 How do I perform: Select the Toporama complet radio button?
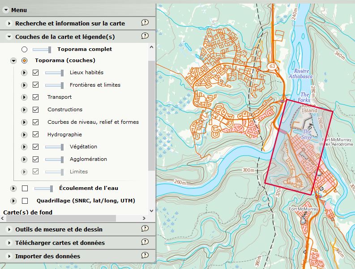pyautogui.click(x=24, y=49)
